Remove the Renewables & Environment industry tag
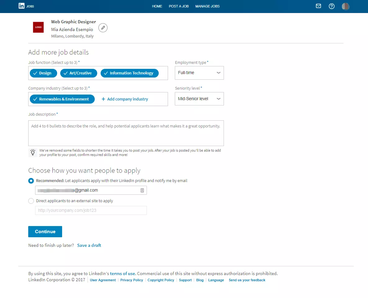 [x=62, y=99]
